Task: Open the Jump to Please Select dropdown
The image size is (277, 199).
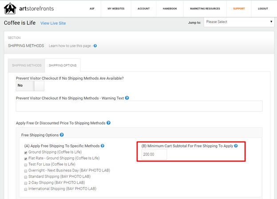Action: (239, 22)
